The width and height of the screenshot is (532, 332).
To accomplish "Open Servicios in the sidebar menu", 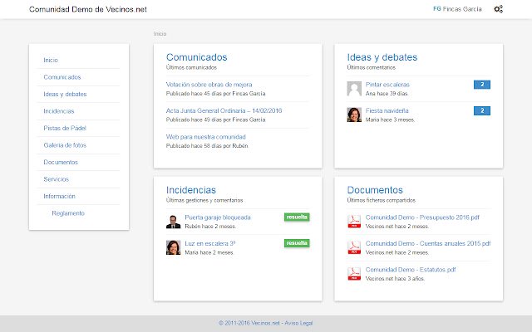I will 56,179.
